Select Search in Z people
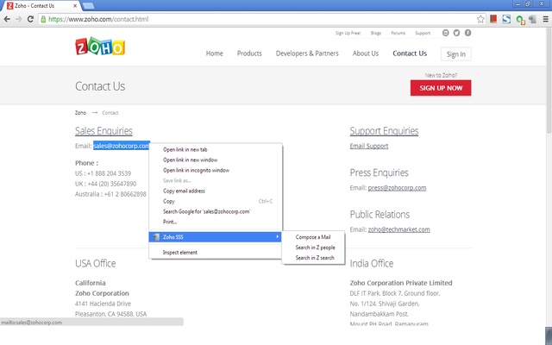Screen dimensions: 552x345 (315, 248)
